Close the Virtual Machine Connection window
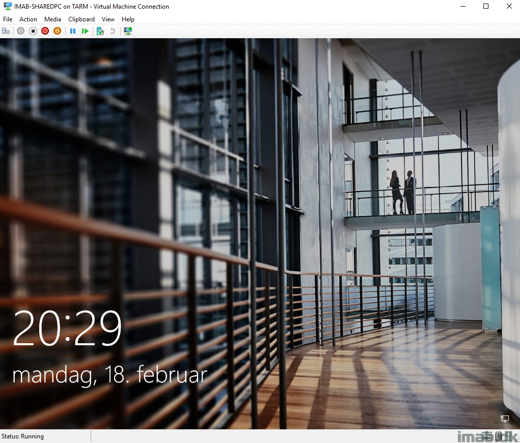 point(509,6)
